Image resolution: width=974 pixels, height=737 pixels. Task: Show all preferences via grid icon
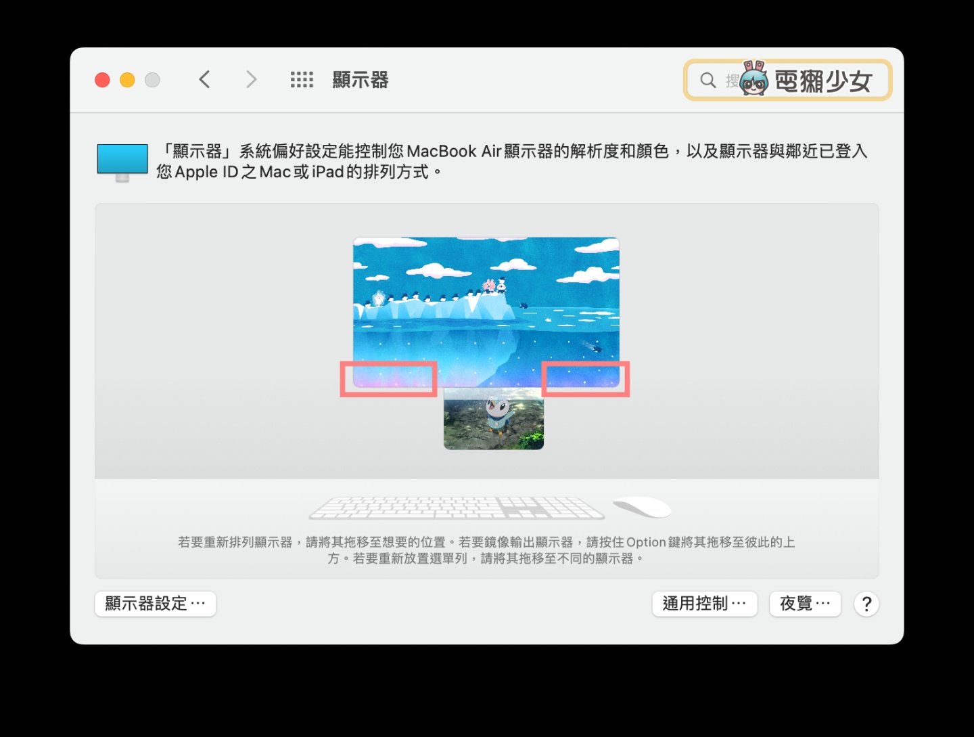[302, 80]
